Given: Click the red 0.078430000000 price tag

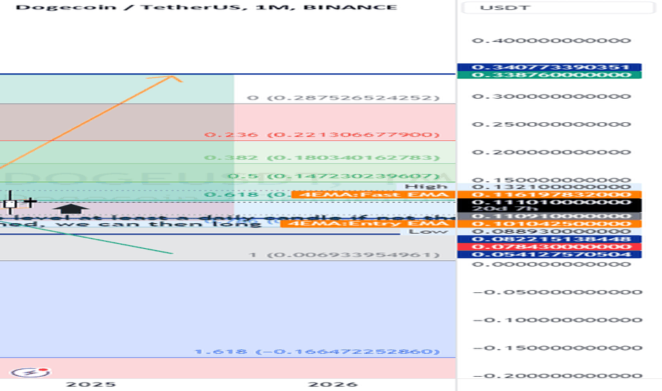Looking at the screenshot, I should tap(549, 247).
